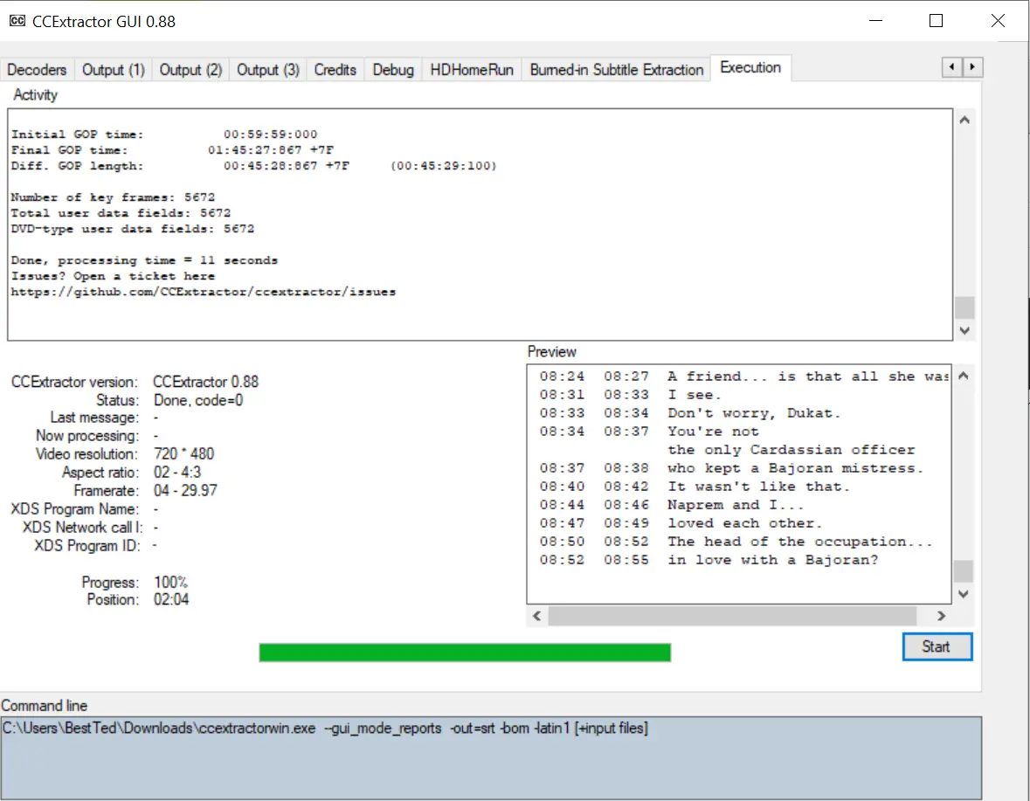Click preview line 'the only Cardassian officer'
The width and height of the screenshot is (1030, 801).
click(x=792, y=450)
